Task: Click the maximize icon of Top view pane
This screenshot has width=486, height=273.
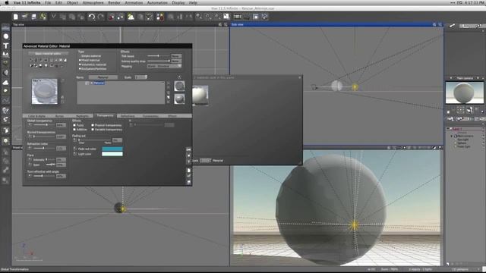Action: tap(226, 24)
